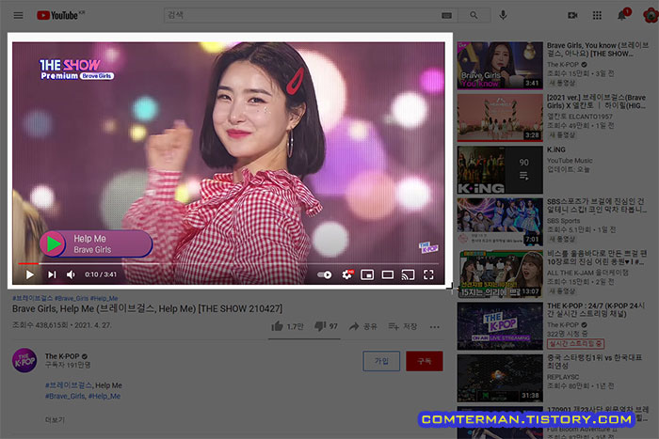
Task: Switch to theater mode
Action: [x=388, y=274]
